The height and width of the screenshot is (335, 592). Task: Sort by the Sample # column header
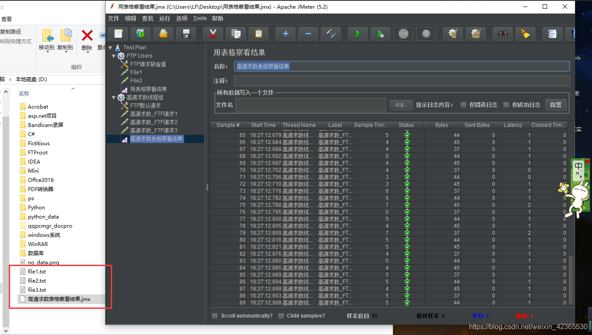[x=228, y=125]
